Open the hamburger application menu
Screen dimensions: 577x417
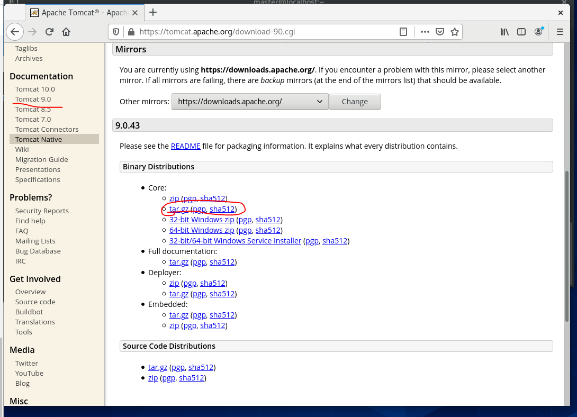[560, 32]
